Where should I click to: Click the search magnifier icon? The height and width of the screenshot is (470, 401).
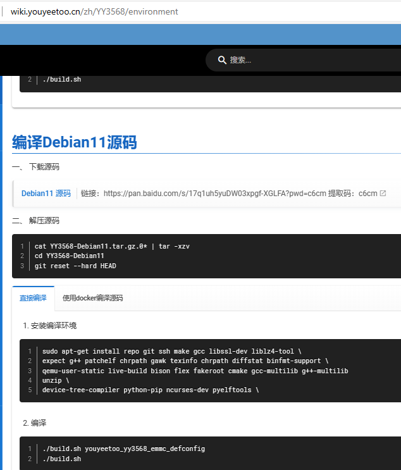[x=222, y=60]
